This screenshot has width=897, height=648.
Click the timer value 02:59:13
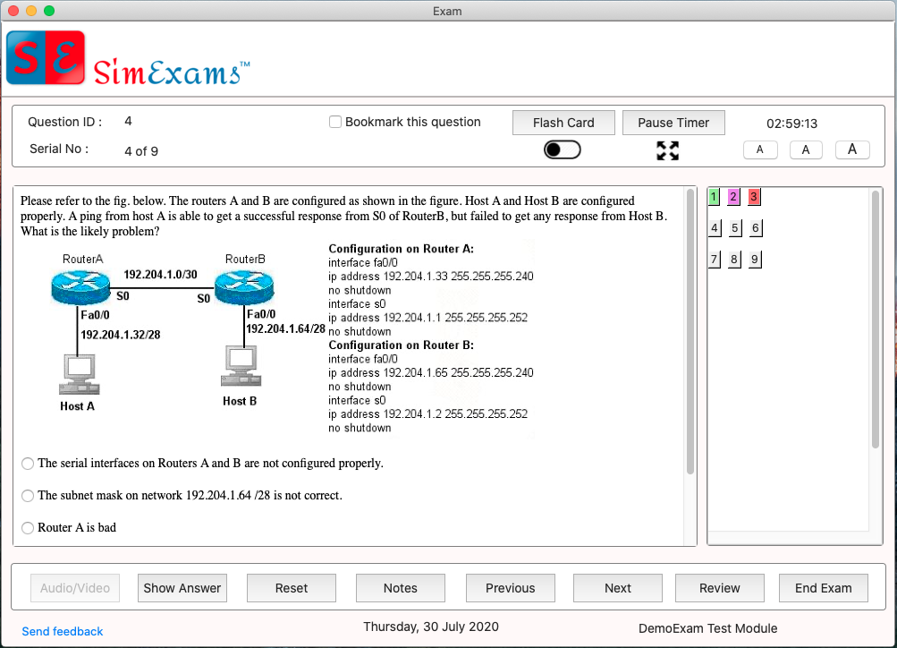[791, 124]
